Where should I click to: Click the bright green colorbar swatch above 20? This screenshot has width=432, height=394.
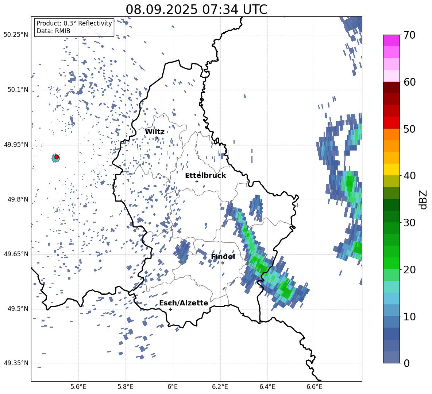click(x=391, y=263)
